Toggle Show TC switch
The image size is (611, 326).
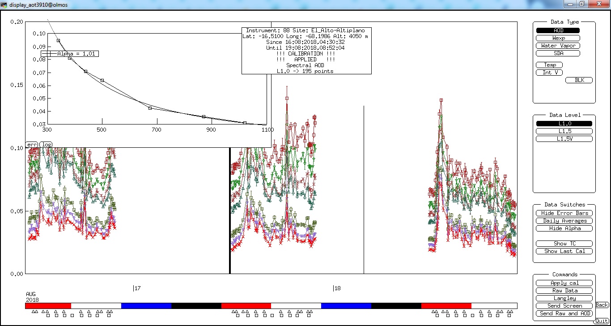pos(564,244)
